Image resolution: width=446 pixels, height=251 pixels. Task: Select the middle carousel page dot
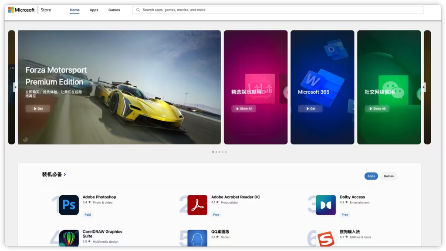220,152
